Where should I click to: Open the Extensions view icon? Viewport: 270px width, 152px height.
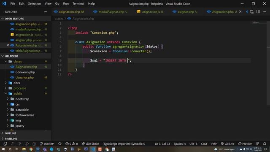click(x=35, y=144)
